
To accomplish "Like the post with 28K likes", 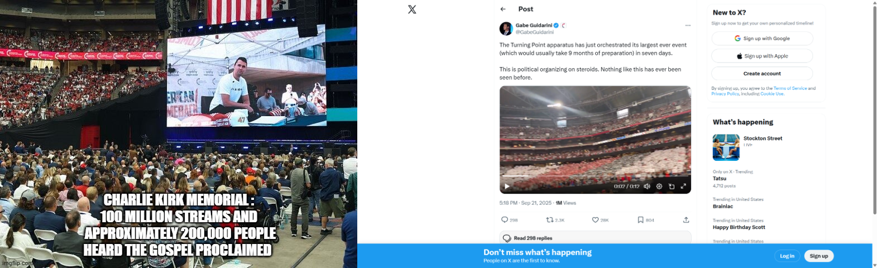I will pyautogui.click(x=595, y=220).
